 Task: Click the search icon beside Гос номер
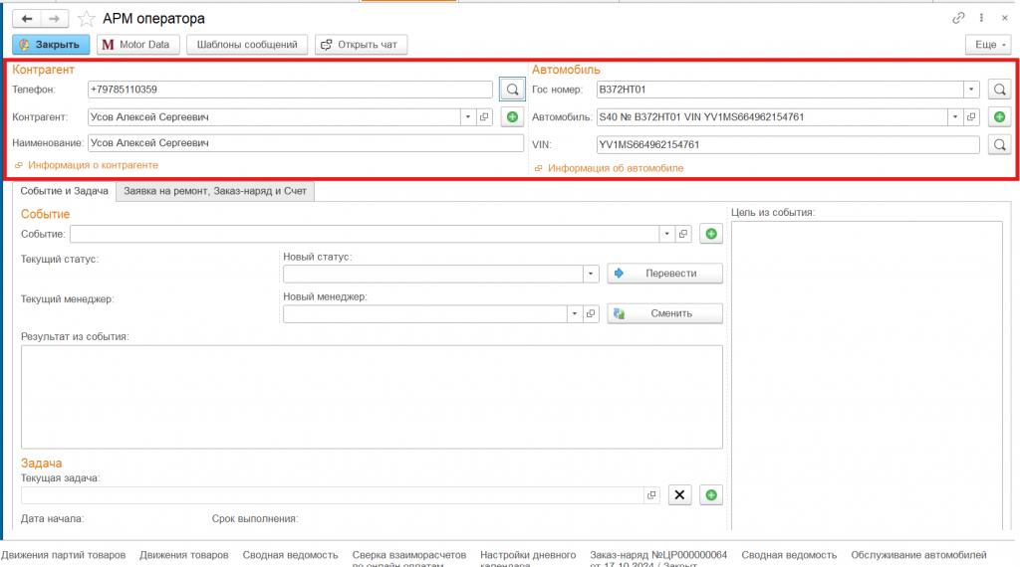tap(1000, 90)
